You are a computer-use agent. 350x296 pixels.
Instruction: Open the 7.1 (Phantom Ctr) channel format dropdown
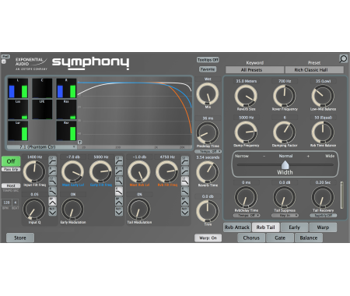(x=42, y=147)
